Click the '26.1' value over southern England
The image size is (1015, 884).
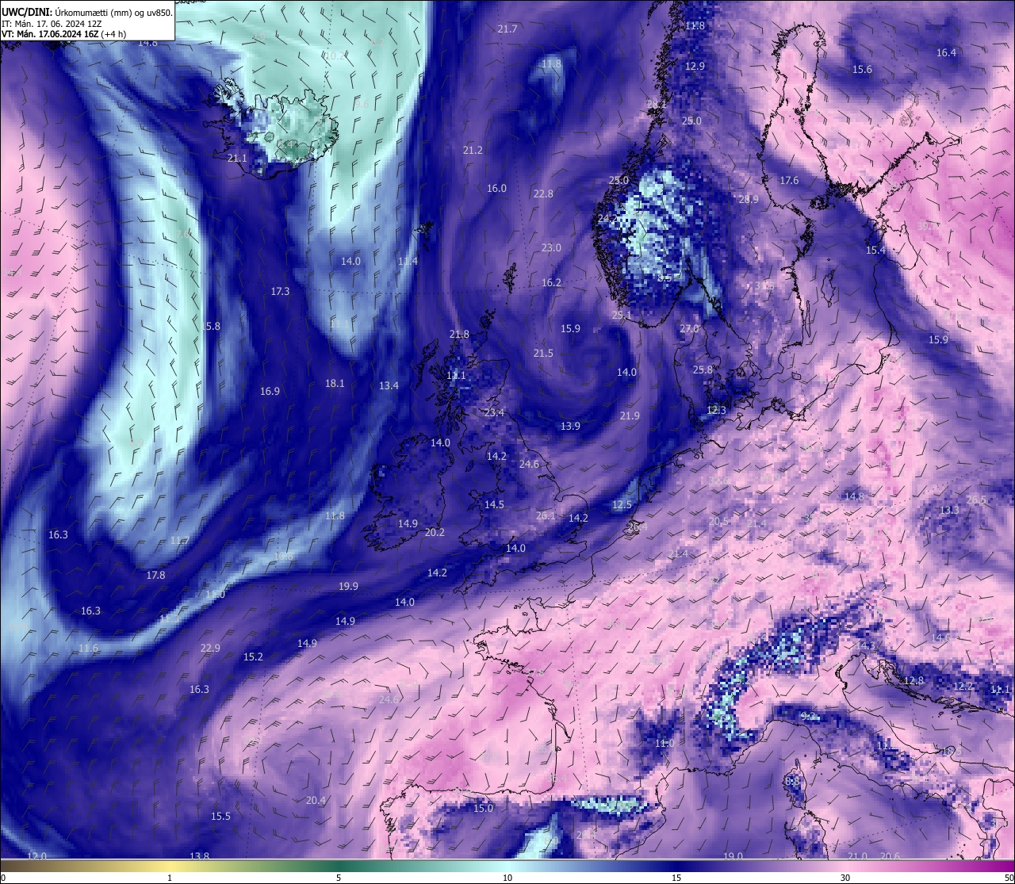546,516
